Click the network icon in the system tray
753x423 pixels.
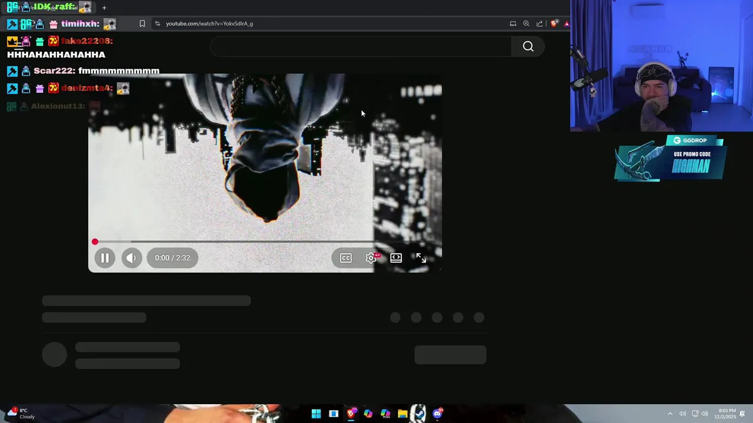point(695,414)
